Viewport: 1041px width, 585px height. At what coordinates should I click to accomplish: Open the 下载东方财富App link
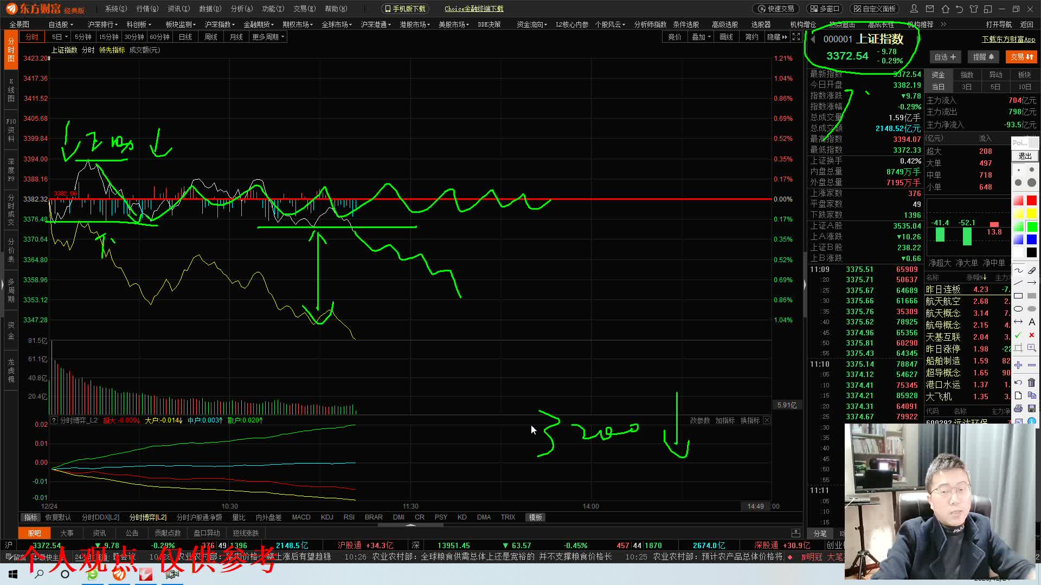point(1008,40)
